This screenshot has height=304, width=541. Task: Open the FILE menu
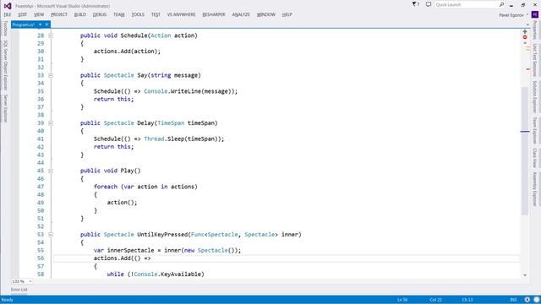[x=8, y=14]
